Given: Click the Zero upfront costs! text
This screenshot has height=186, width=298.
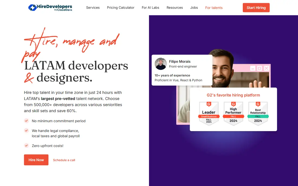Looking at the screenshot, I should coord(47,146).
